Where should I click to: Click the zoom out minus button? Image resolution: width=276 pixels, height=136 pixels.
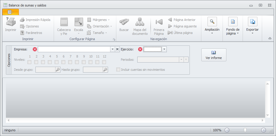227,130
